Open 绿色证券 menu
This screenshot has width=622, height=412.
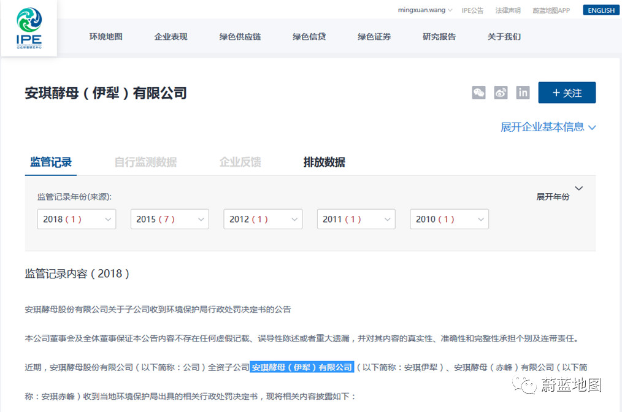374,37
